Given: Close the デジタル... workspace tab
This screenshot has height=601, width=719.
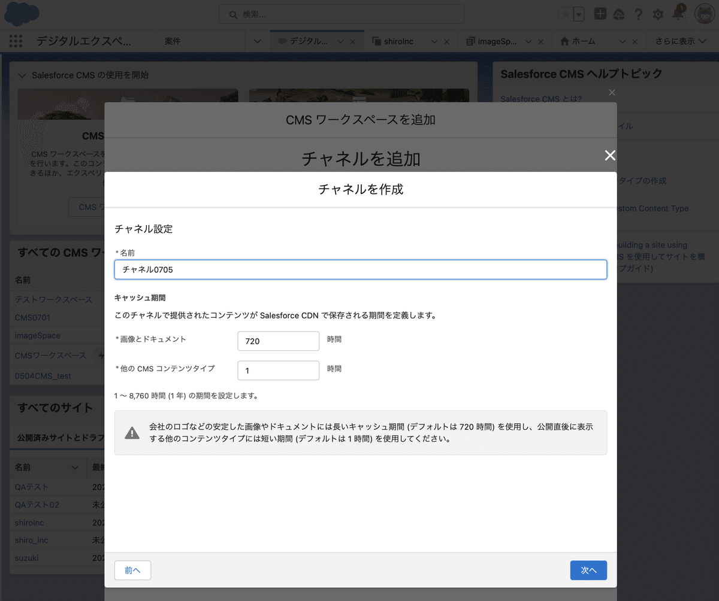Looking at the screenshot, I should tap(352, 41).
